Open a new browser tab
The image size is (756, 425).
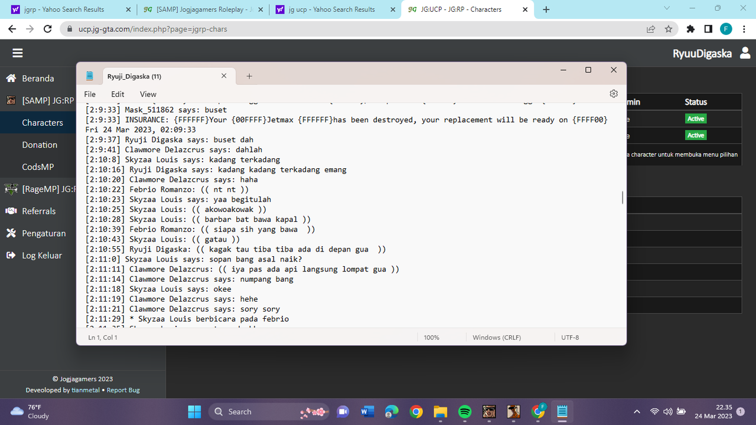point(546,9)
